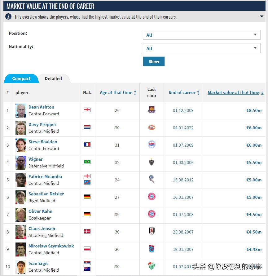Open Vágner player link

(36, 159)
